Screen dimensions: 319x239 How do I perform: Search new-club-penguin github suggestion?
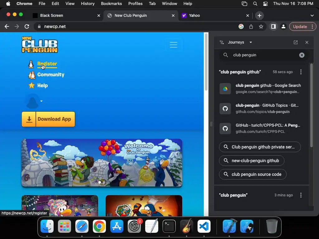point(252,161)
